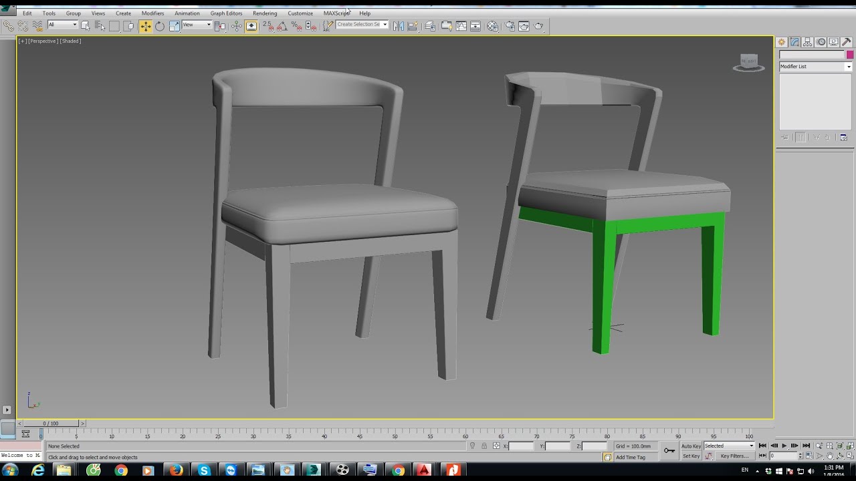
Task: Open the Schematic View icon
Action: tap(475, 26)
